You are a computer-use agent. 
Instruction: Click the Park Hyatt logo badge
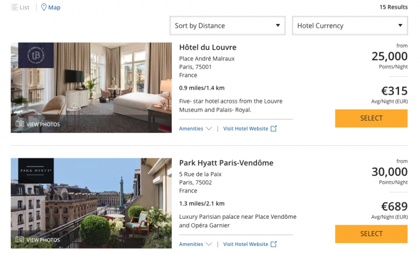[36, 170]
